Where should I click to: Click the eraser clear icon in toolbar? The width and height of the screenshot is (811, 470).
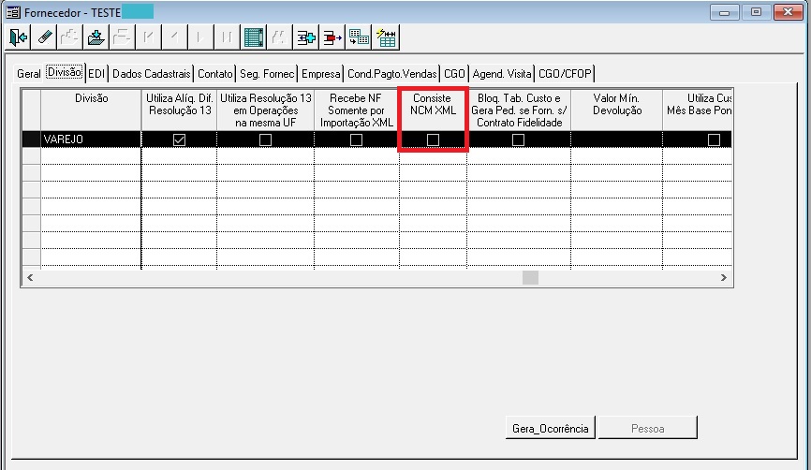click(x=44, y=37)
